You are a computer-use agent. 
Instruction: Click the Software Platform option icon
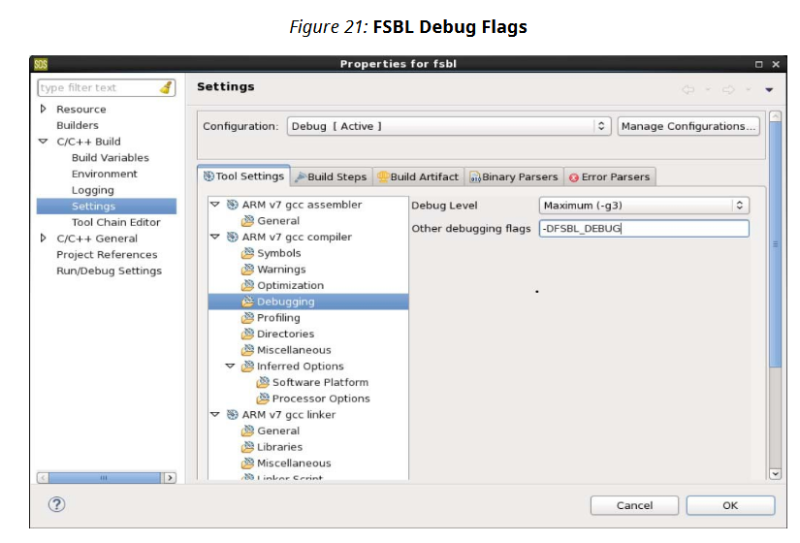coord(263,382)
